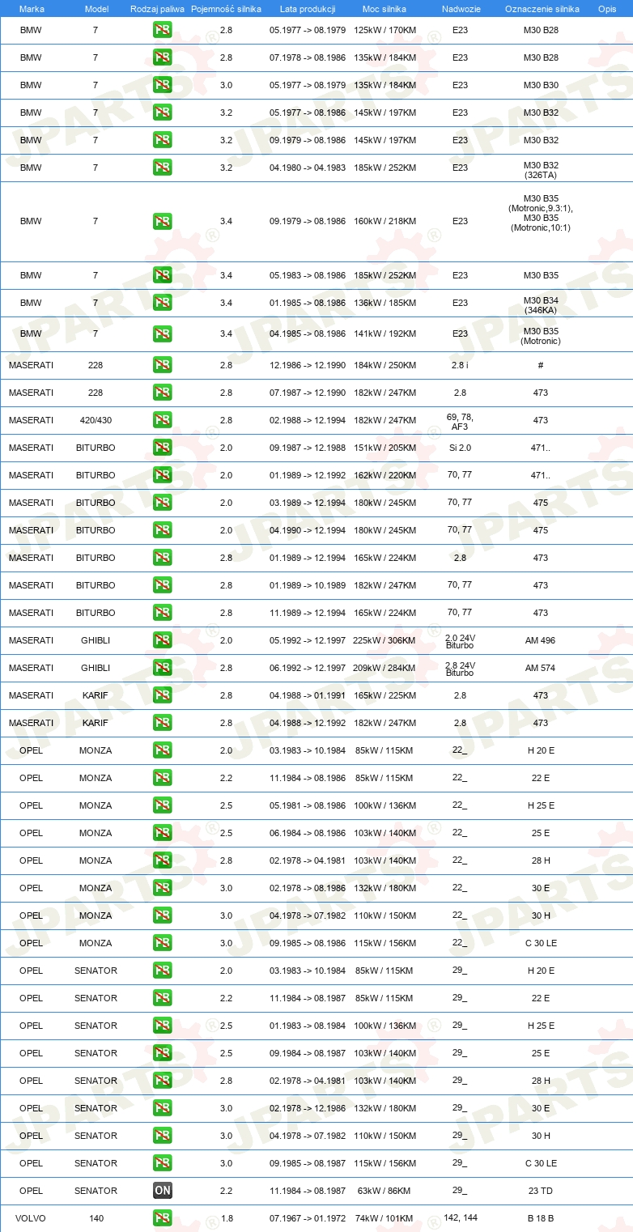Click the ON diesel icon in Senator 23 TD row
The image size is (633, 1232).
click(x=162, y=1191)
